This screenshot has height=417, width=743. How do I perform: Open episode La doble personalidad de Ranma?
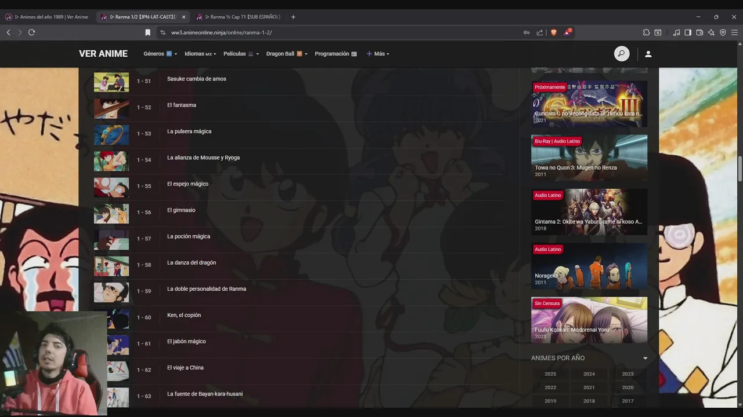coord(207,289)
